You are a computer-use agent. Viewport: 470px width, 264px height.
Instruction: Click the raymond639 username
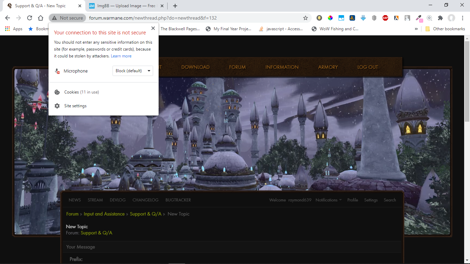[300, 200]
